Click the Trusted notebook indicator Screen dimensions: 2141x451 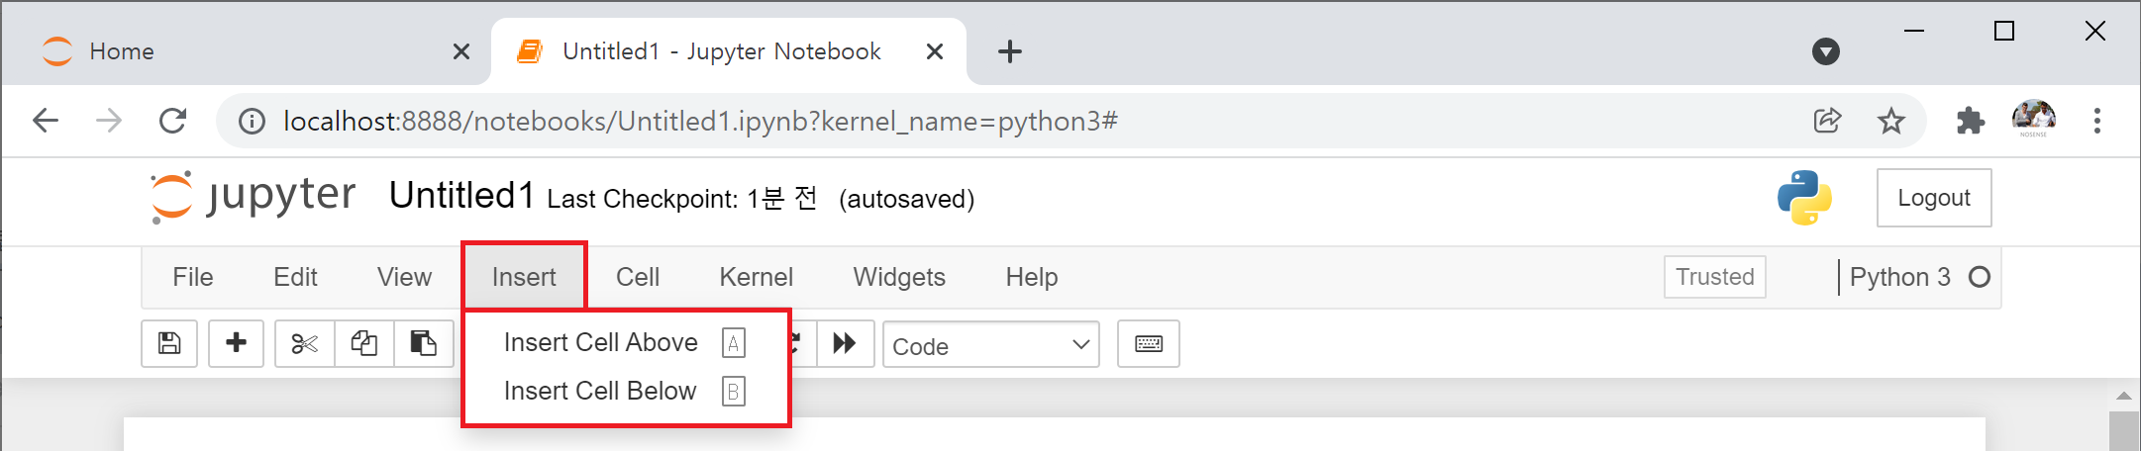pyautogui.click(x=1715, y=277)
